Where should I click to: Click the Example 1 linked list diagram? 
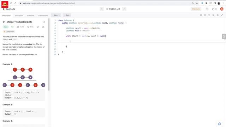pos(24,77)
